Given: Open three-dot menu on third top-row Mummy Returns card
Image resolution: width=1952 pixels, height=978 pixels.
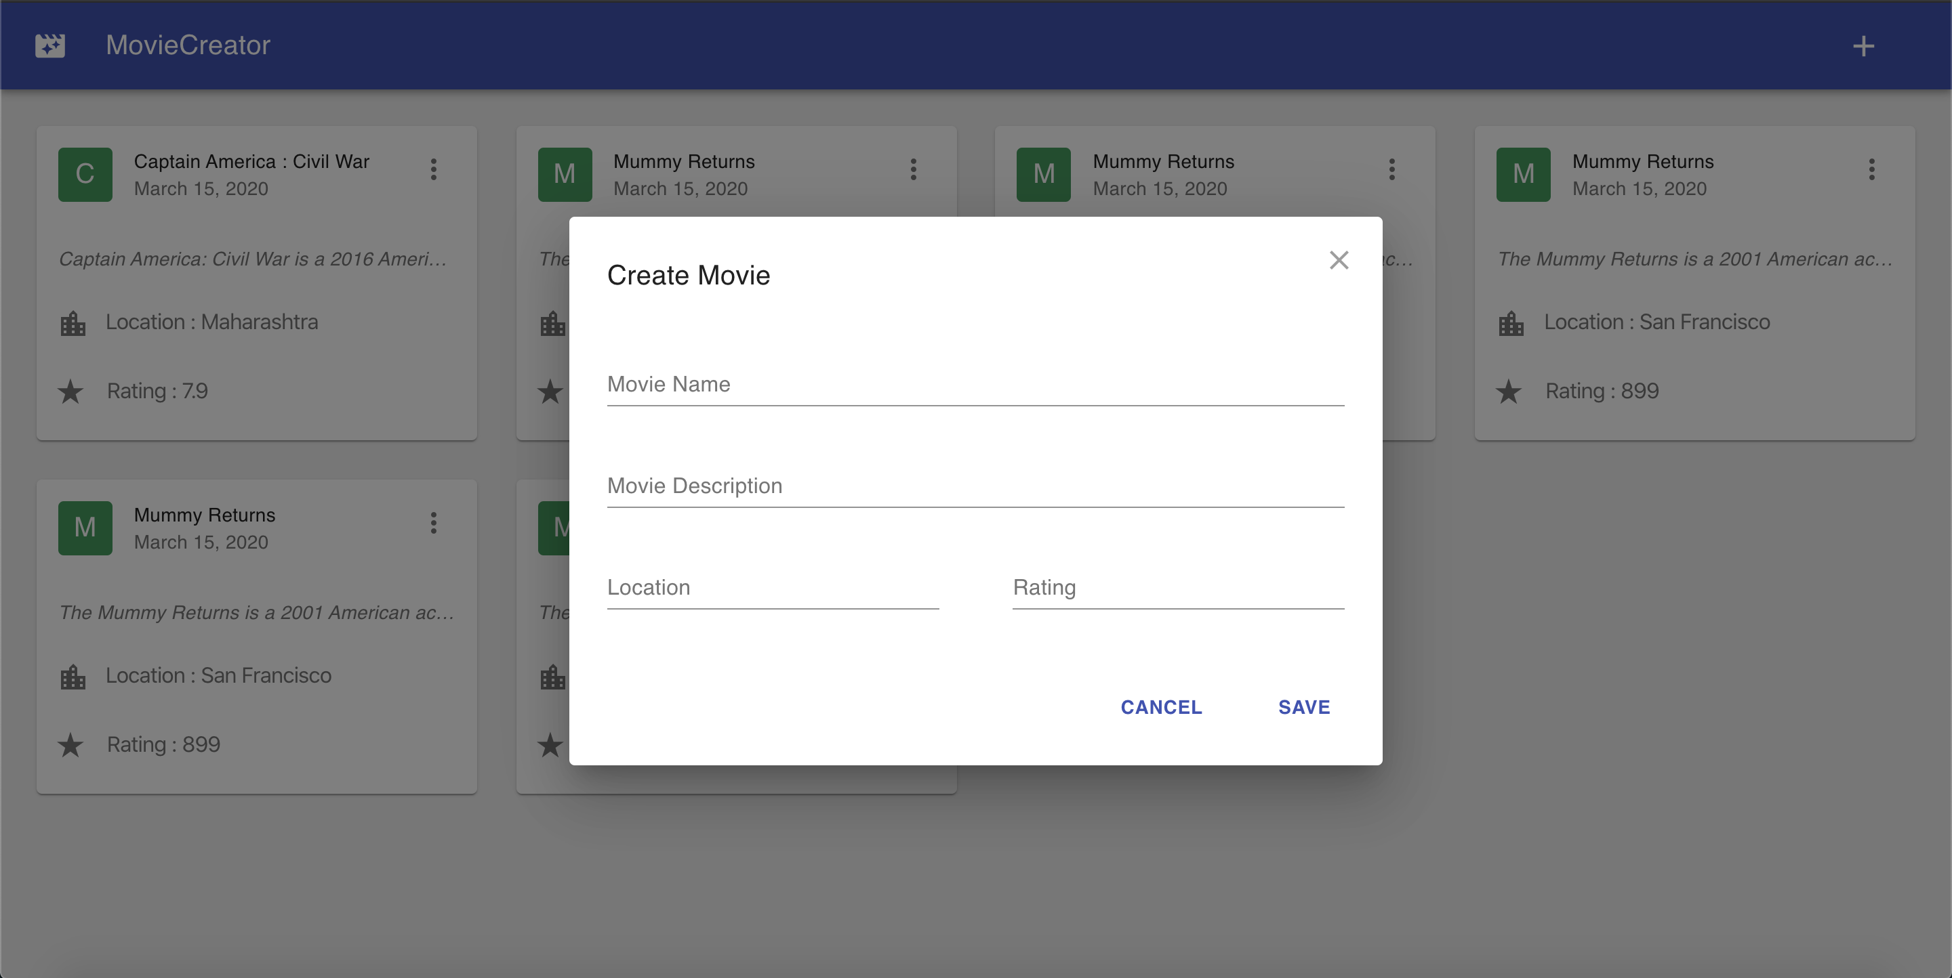Looking at the screenshot, I should 1392,169.
